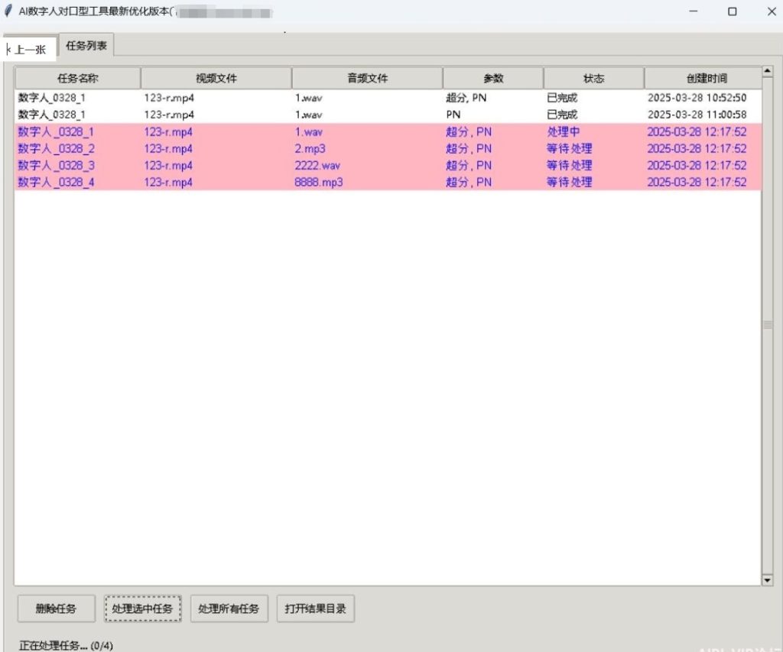This screenshot has height=652, width=783.
Task: Sort by the 任务名称 column header
Action: point(77,78)
